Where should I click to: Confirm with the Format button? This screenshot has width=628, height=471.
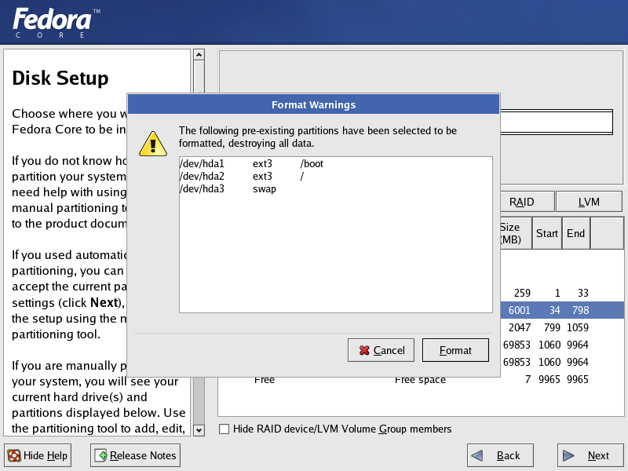tap(455, 350)
